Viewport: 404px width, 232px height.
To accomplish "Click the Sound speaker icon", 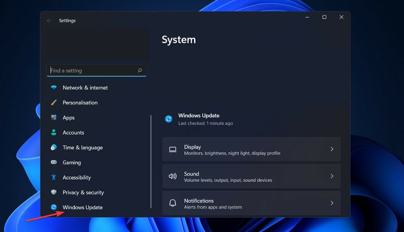I will [172, 176].
